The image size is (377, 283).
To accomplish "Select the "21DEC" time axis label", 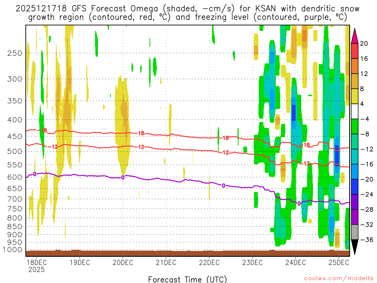I will pyautogui.click(x=166, y=262).
